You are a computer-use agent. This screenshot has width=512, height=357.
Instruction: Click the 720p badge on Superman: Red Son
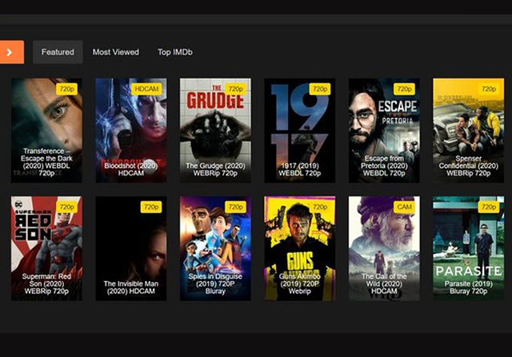66,207
